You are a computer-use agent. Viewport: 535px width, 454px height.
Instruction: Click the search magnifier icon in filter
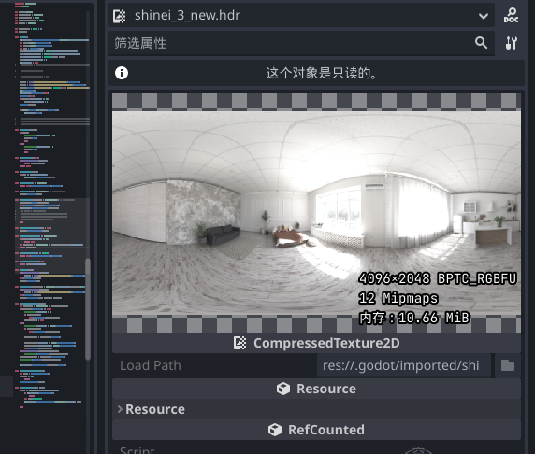click(481, 43)
